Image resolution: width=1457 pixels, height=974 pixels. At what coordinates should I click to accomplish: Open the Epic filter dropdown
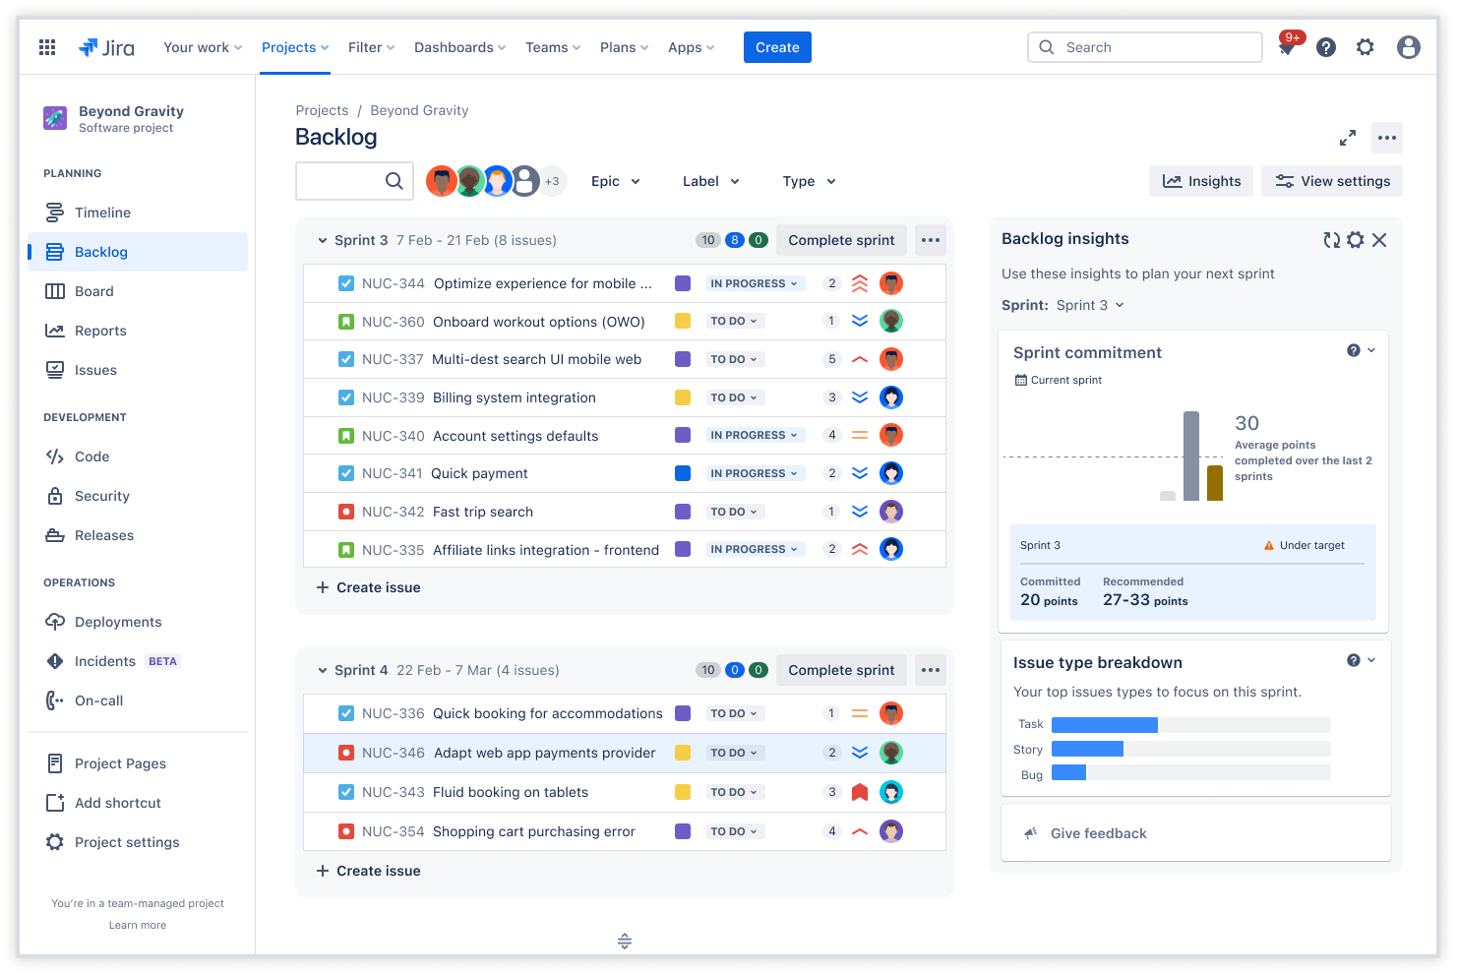(615, 181)
